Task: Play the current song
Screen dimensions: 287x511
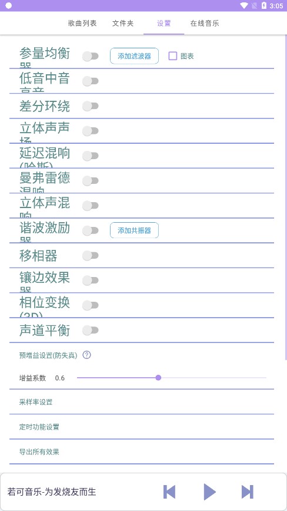Action: (209, 492)
